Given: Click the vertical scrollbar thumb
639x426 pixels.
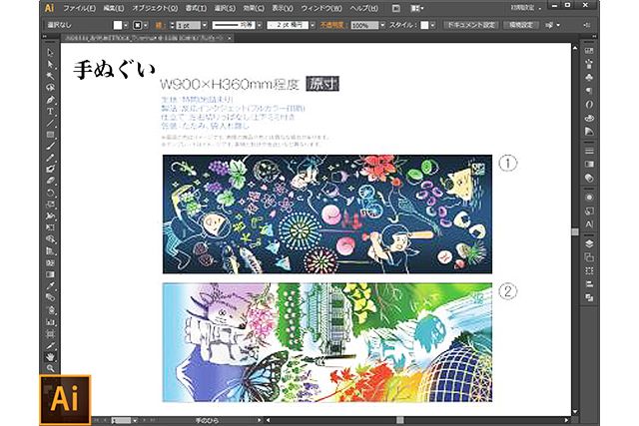Looking at the screenshot, I should 573,231.
